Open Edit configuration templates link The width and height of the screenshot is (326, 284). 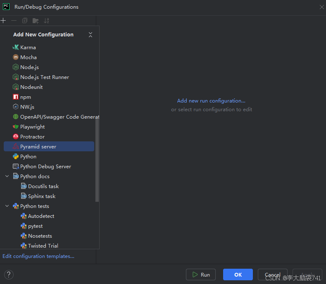pyautogui.click(x=38, y=256)
